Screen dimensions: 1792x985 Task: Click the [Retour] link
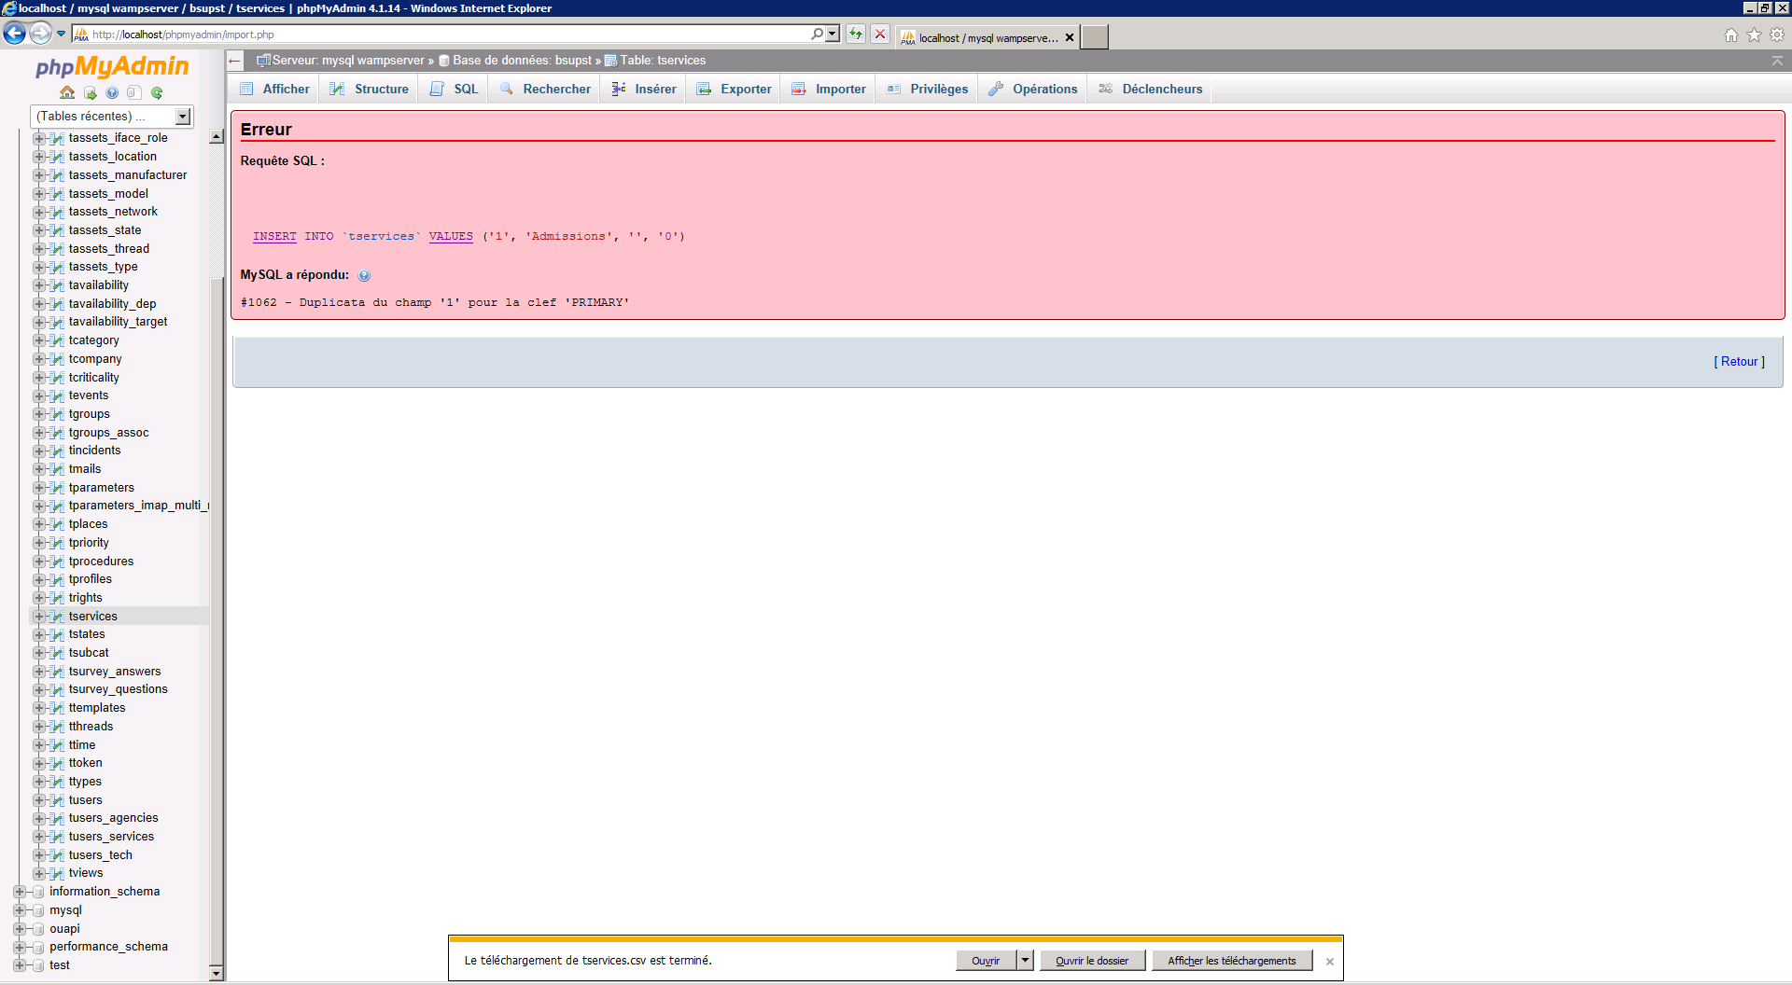[x=1738, y=361]
